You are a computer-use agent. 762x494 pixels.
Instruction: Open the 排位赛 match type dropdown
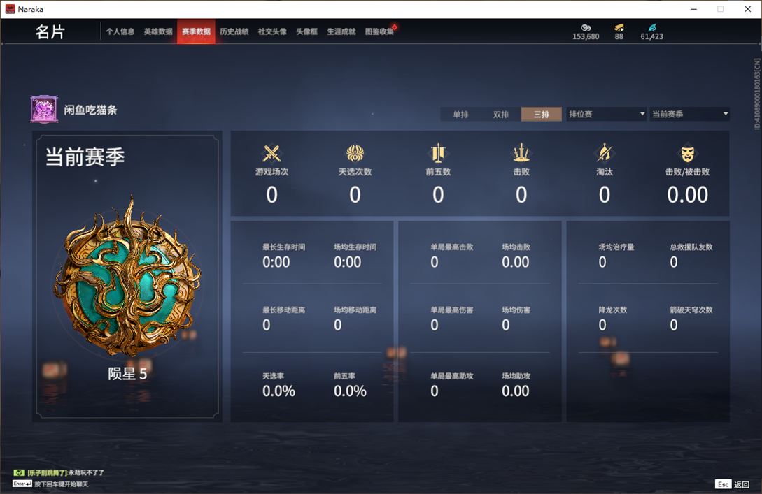[606, 114]
